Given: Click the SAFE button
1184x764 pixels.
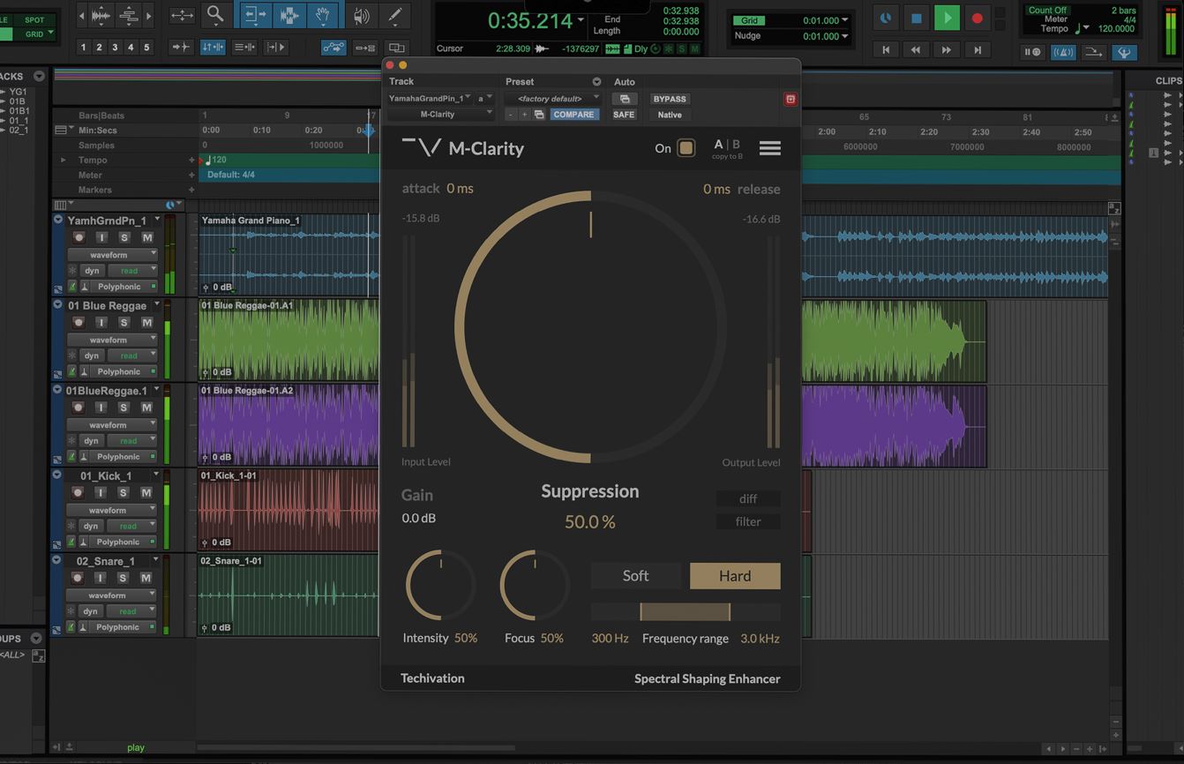Looking at the screenshot, I should pyautogui.click(x=624, y=115).
